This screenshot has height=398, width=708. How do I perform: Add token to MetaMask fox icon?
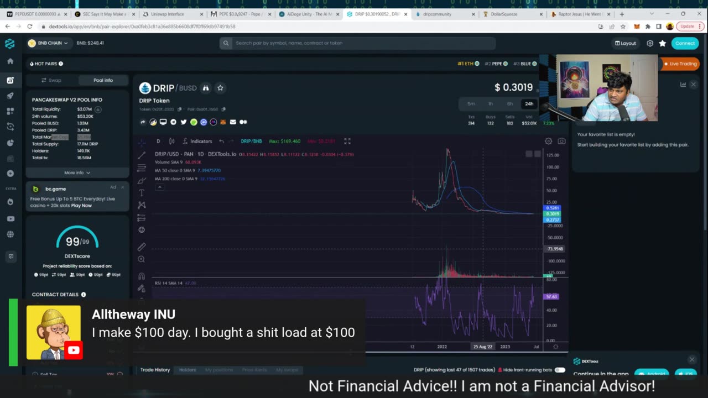[x=223, y=122]
